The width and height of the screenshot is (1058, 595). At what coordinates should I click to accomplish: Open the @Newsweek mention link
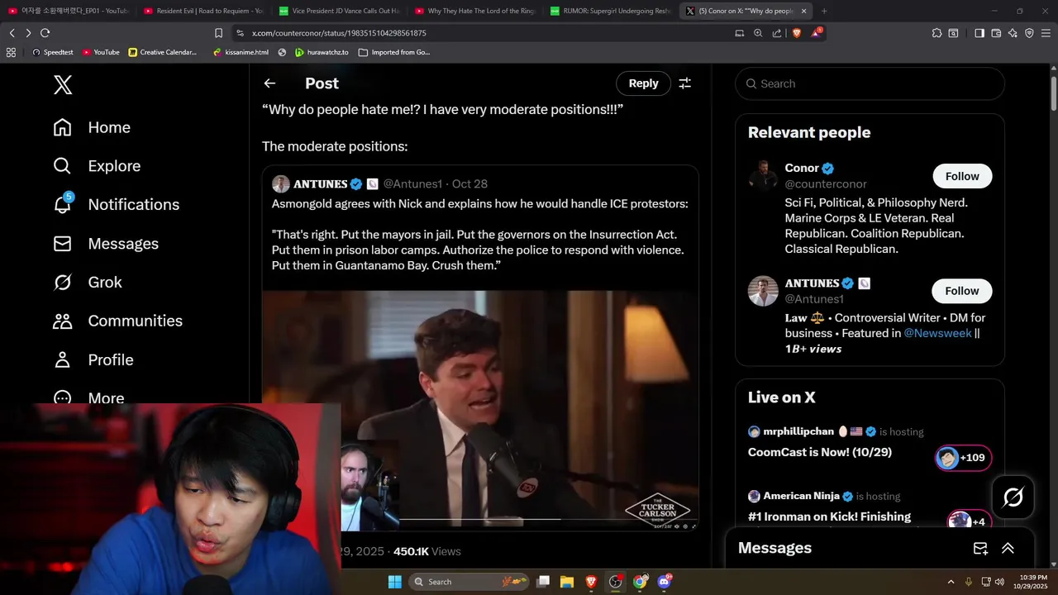point(937,333)
